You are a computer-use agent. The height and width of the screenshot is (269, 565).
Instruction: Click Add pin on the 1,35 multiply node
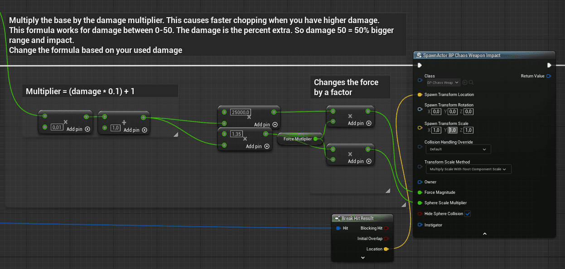coord(258,146)
